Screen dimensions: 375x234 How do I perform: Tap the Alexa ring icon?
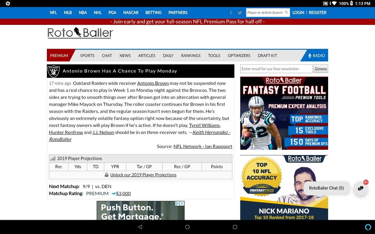[368, 227]
